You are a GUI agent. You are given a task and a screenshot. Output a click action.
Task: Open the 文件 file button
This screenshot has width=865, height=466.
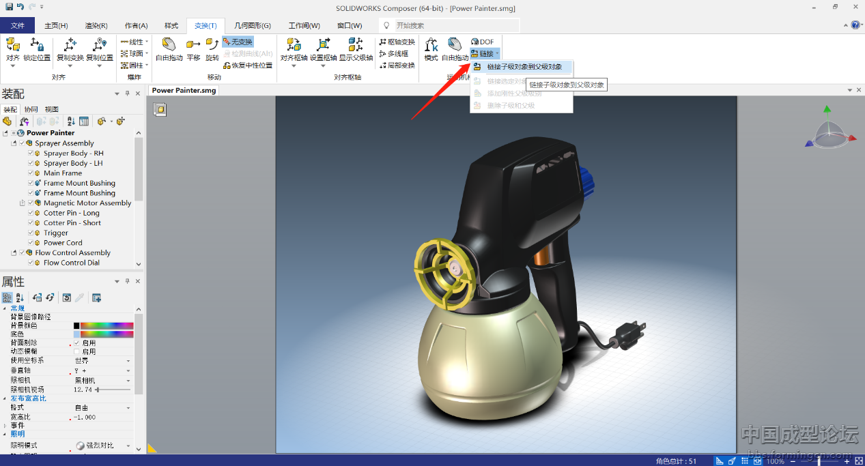(18, 26)
